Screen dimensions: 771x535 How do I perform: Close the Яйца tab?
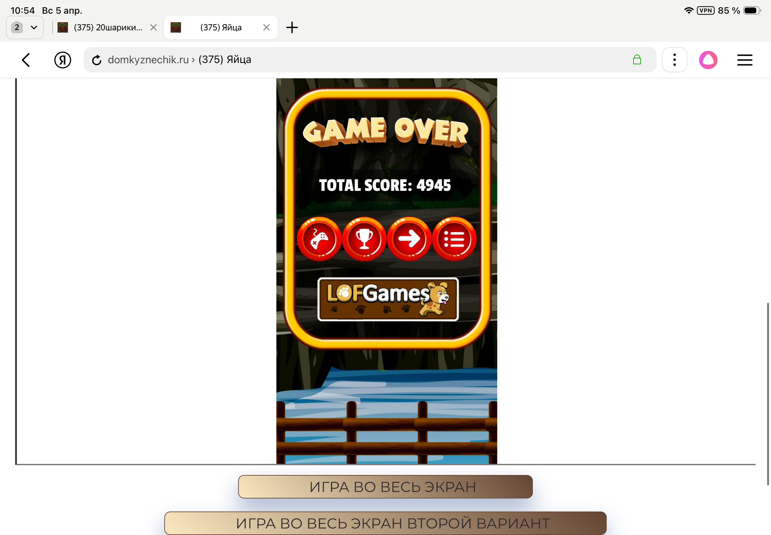point(267,27)
